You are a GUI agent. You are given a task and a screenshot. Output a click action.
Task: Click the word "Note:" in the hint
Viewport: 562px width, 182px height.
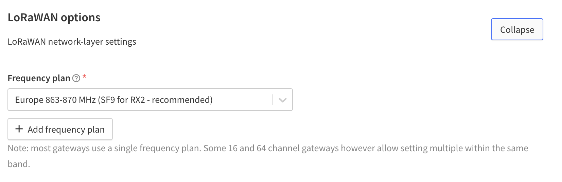pyautogui.click(x=18, y=148)
